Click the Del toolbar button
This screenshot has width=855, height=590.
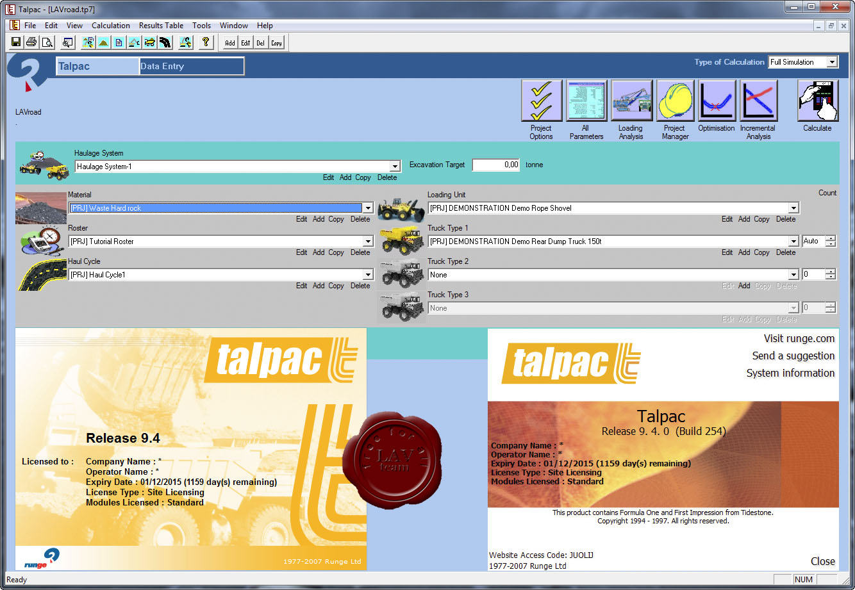[261, 43]
